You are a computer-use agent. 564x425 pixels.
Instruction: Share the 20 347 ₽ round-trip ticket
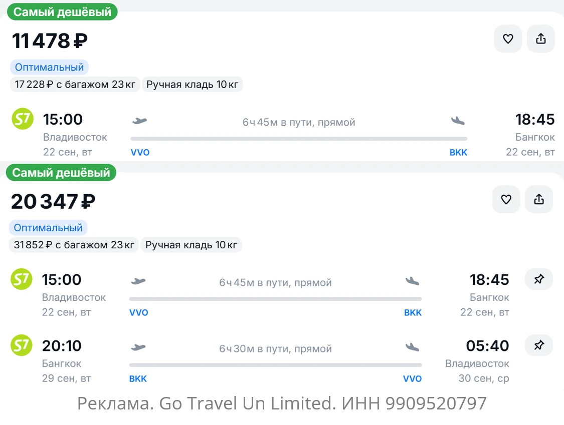[x=539, y=199]
